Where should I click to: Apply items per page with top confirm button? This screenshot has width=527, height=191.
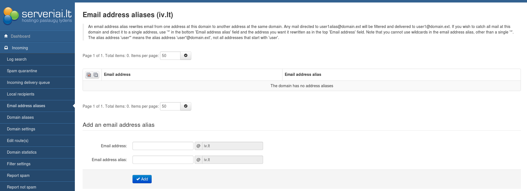185,56
